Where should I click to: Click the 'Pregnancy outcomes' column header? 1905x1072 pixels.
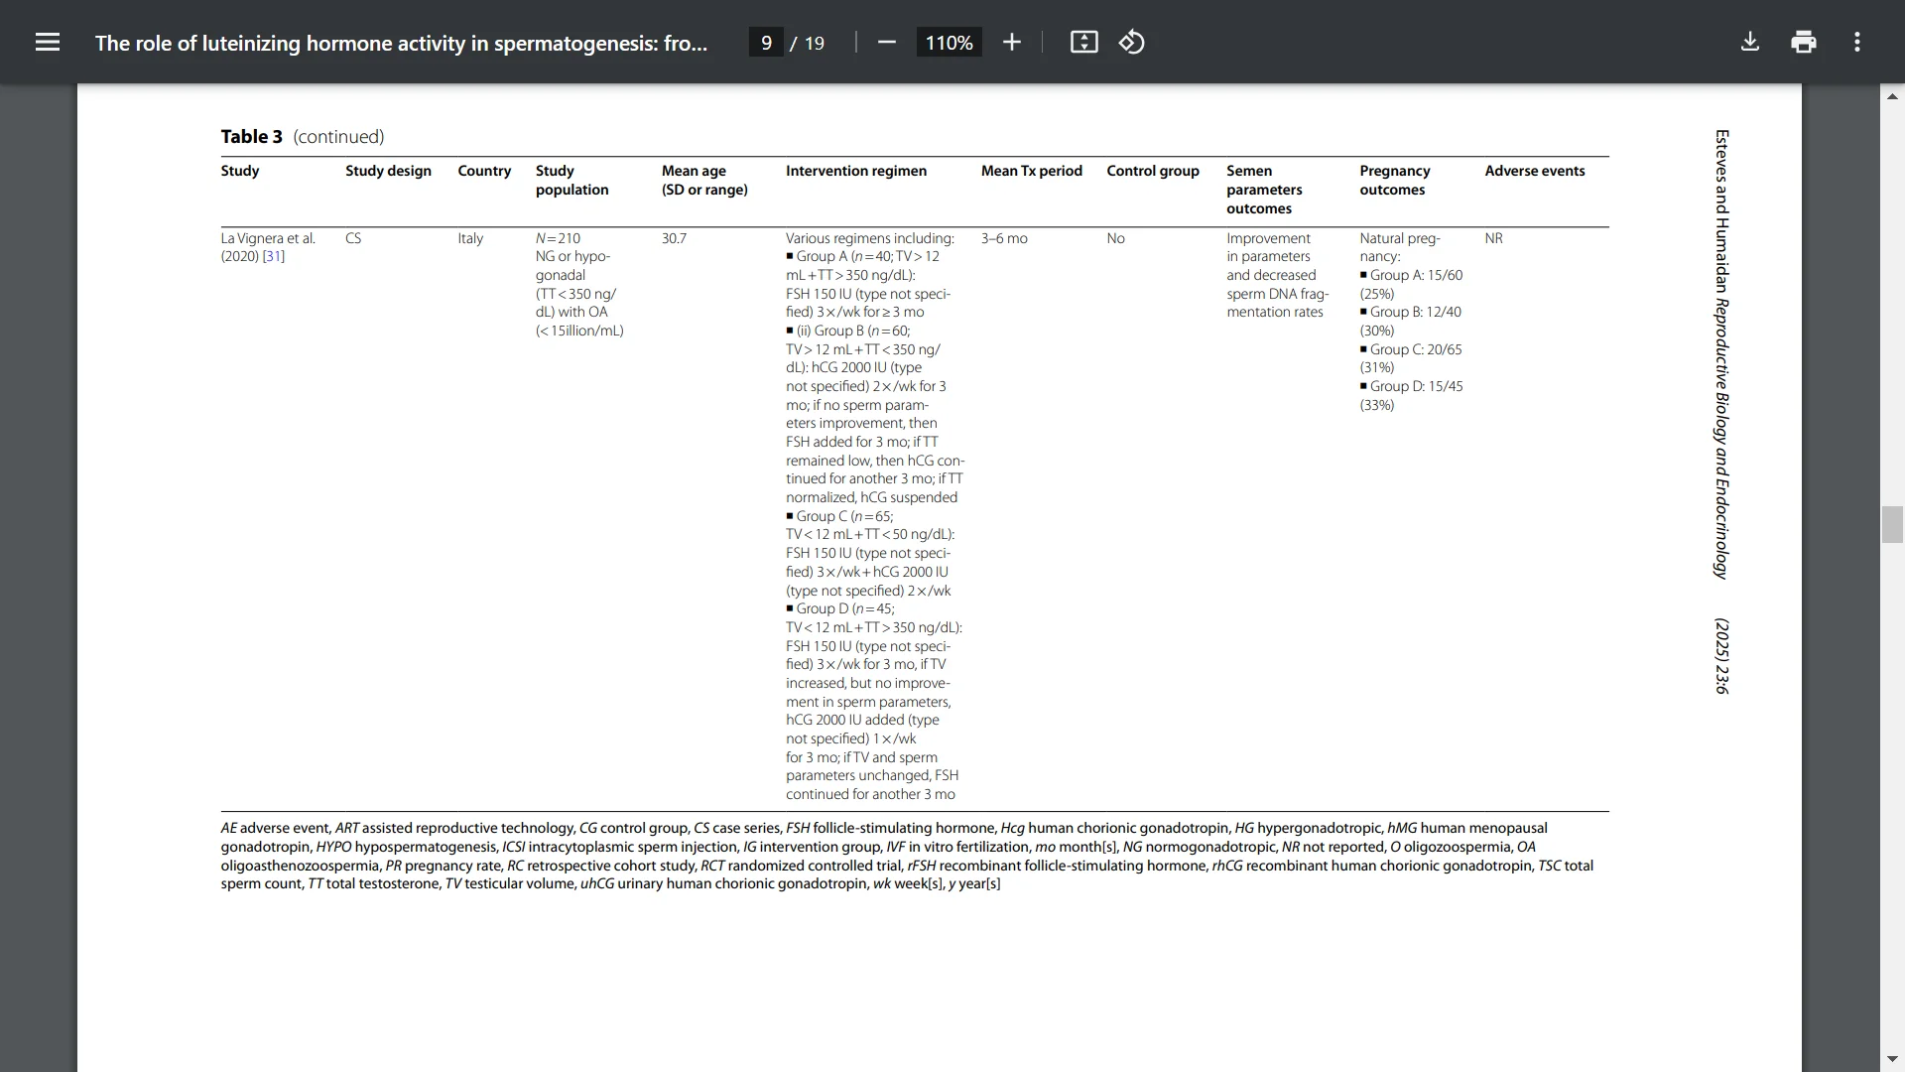pyautogui.click(x=1395, y=180)
